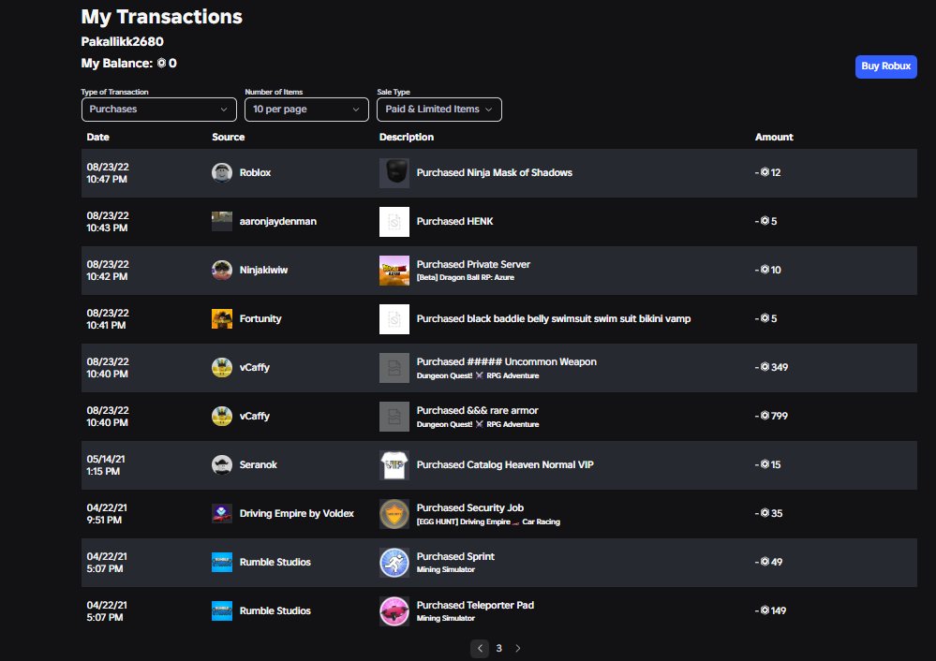Click Seranok's avatar icon
The width and height of the screenshot is (936, 661).
(x=221, y=464)
